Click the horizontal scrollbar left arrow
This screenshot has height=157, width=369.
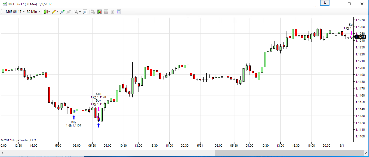[x=2, y=153]
